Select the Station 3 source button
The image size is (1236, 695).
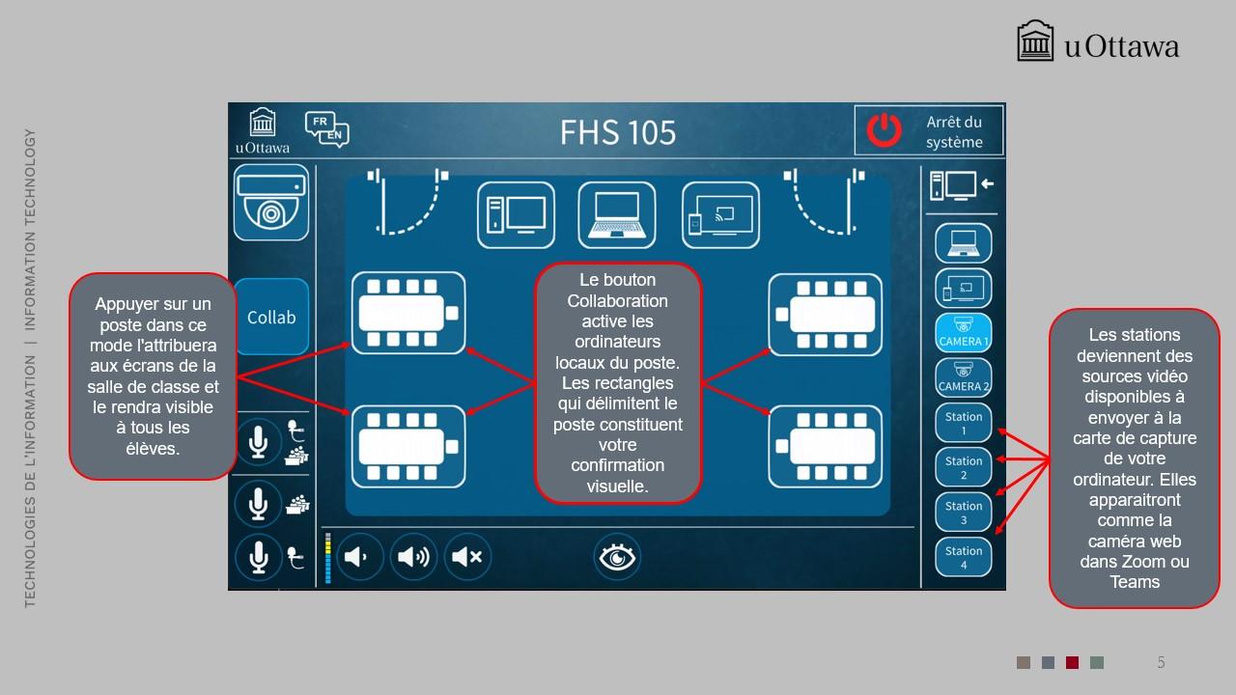pos(964,513)
